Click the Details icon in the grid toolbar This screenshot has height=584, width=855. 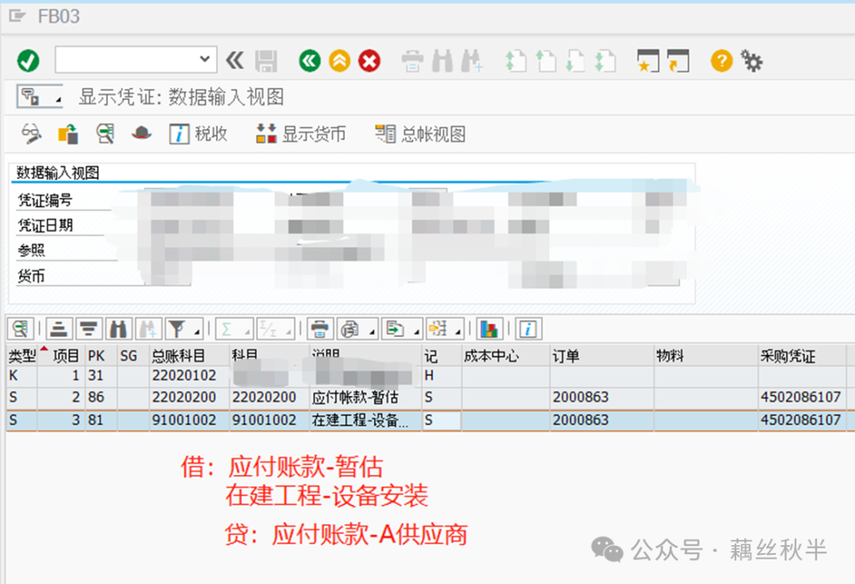21,329
